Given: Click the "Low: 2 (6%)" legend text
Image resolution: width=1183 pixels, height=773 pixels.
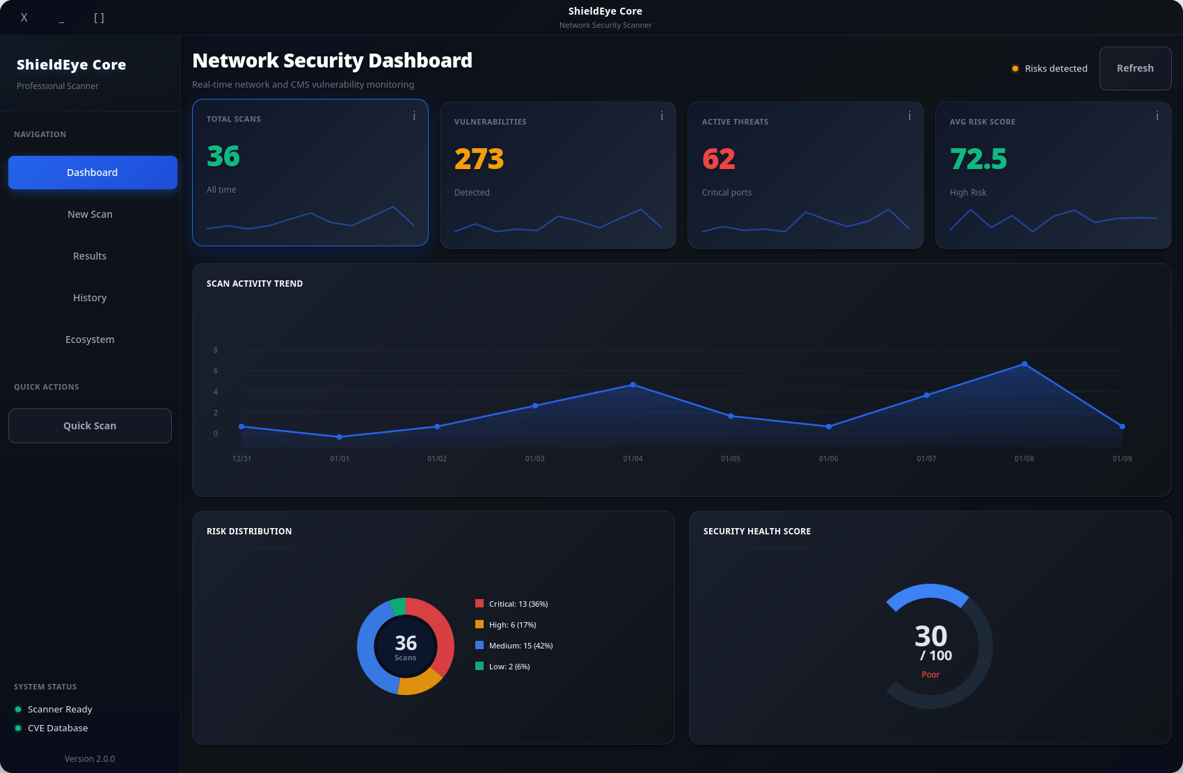Looking at the screenshot, I should [x=509, y=667].
